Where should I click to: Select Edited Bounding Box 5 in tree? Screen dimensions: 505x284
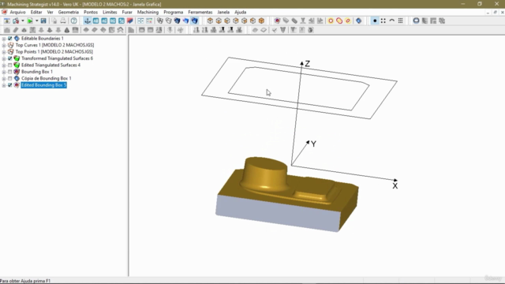click(44, 85)
